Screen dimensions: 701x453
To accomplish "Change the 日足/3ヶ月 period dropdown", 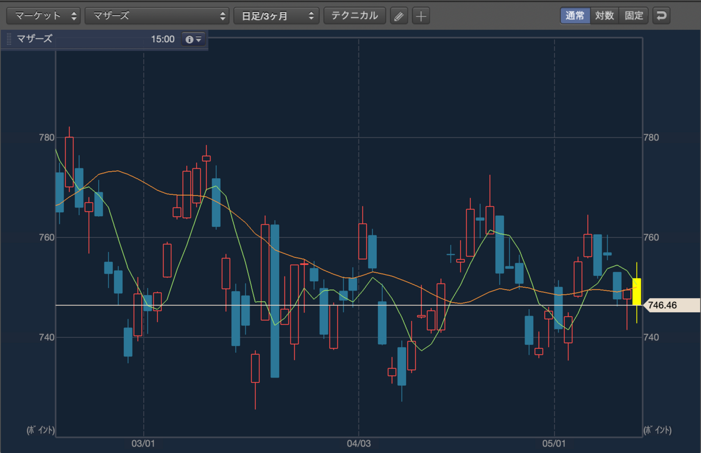I will pyautogui.click(x=276, y=16).
